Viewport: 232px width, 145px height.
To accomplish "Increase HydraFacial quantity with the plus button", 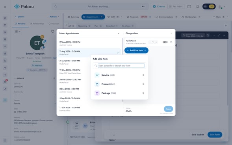I will pyautogui.click(x=156, y=42).
